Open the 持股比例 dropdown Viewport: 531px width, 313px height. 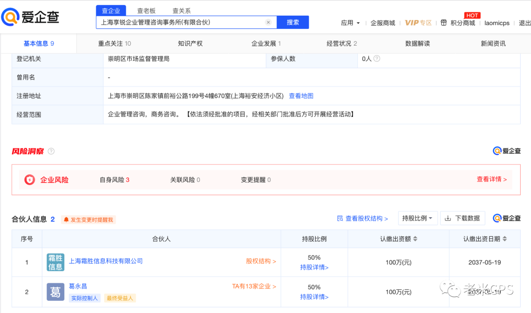coord(417,218)
